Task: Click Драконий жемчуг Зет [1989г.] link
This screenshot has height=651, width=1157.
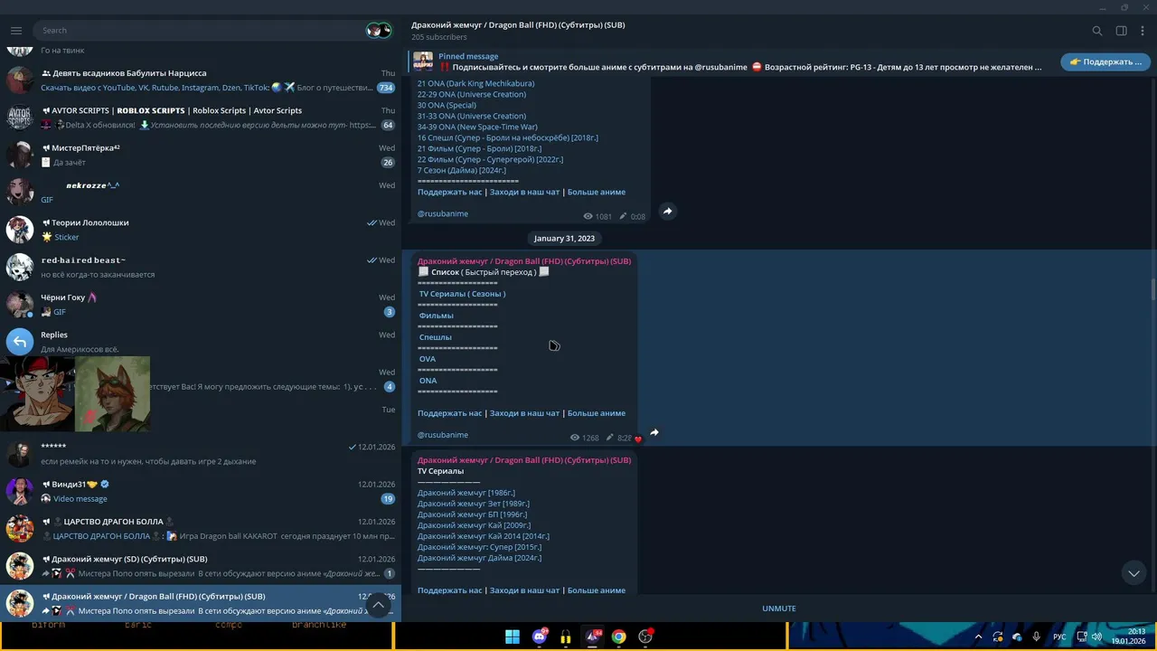Action: pos(474,504)
